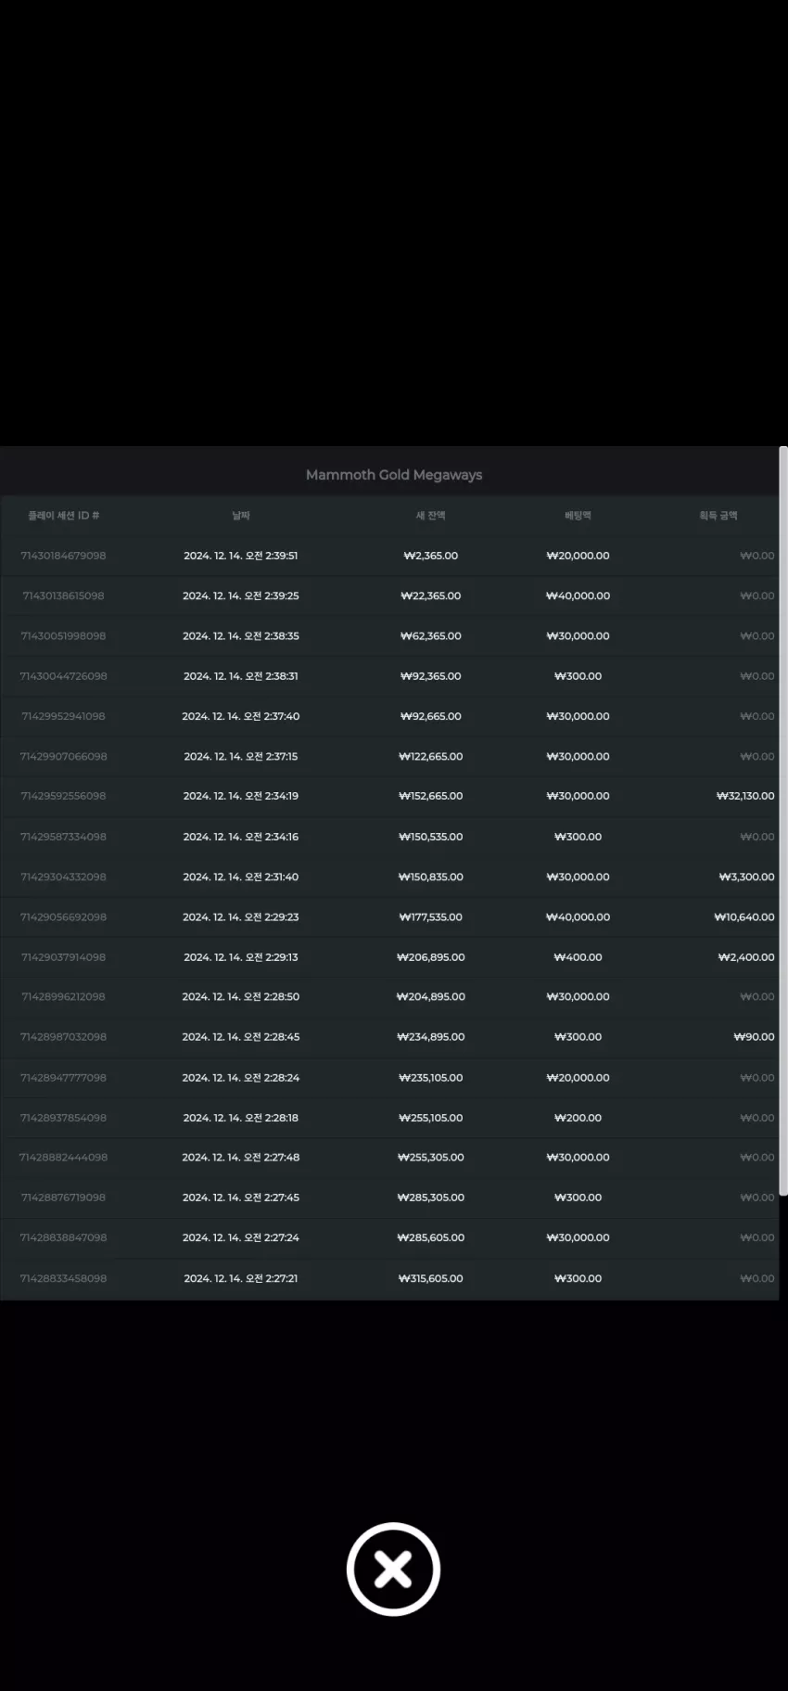The width and height of the screenshot is (788, 1691).
Task: Click the 날짜 column header
Action: point(241,515)
